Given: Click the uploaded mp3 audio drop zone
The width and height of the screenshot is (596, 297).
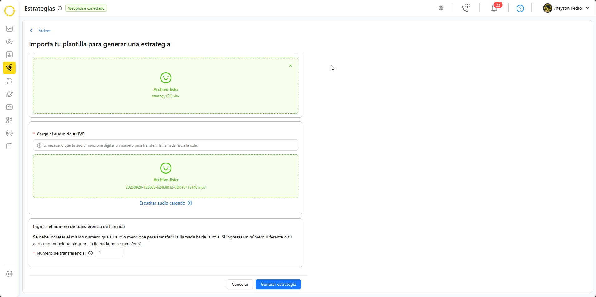Looking at the screenshot, I should pos(166,176).
